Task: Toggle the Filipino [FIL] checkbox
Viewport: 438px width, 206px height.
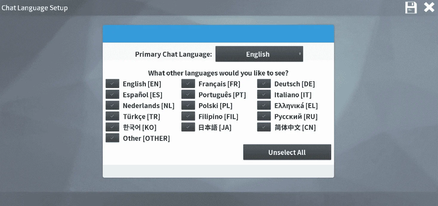Action: [x=188, y=116]
